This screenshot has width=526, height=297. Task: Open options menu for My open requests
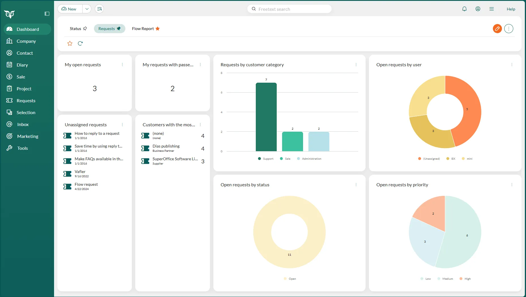click(122, 65)
